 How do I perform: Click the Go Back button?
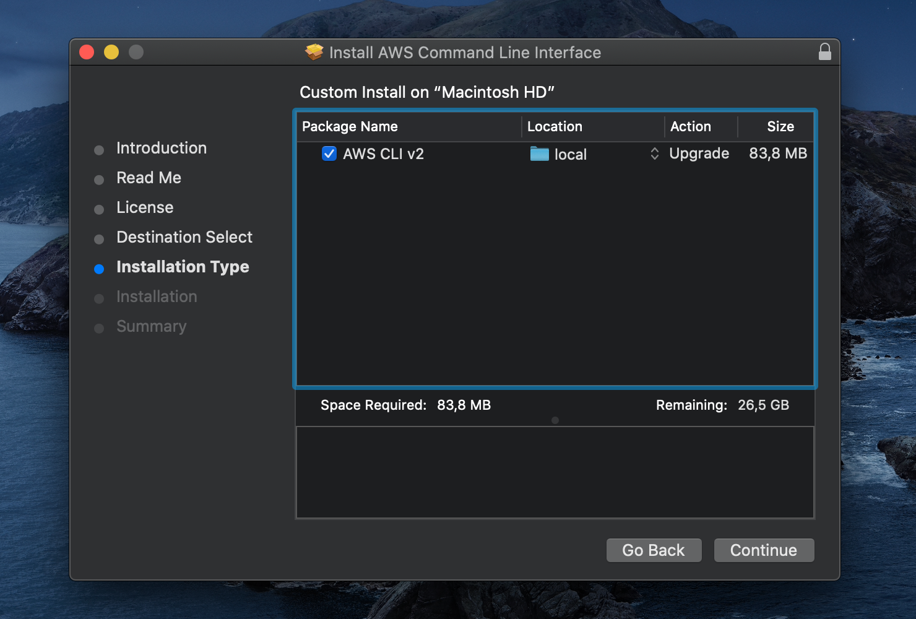tap(654, 550)
